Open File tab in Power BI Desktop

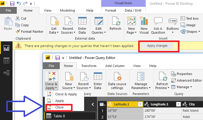8,10
